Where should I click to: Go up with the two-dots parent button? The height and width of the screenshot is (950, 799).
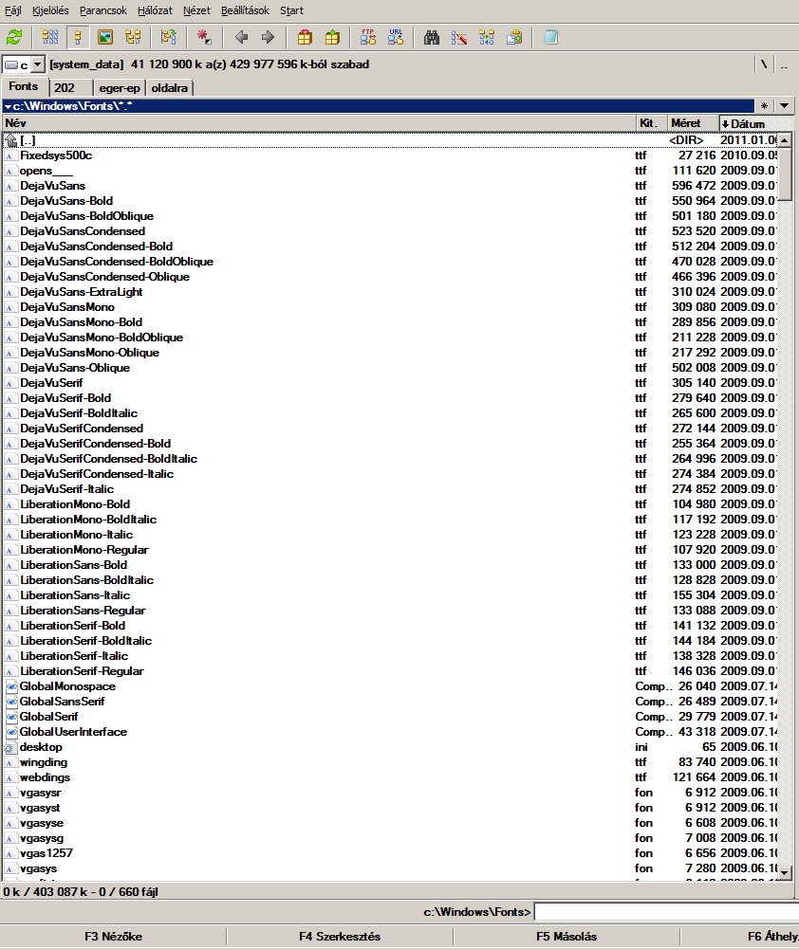click(784, 64)
